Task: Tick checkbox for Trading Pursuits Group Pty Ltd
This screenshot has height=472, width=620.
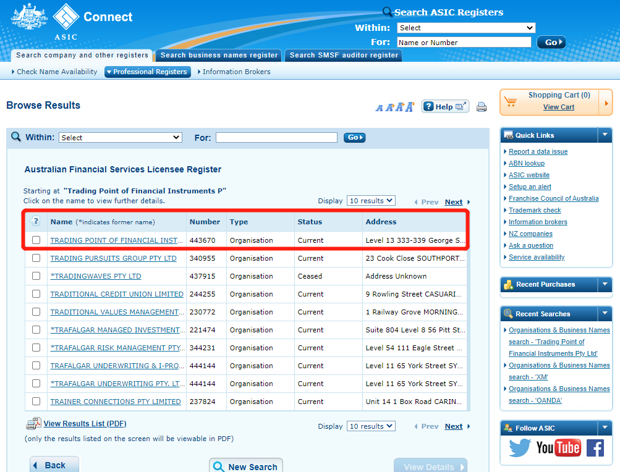Action: click(36, 258)
